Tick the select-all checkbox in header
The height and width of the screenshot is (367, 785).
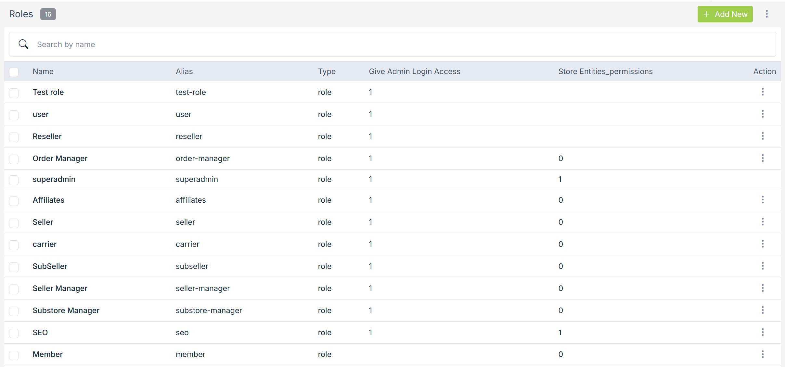pyautogui.click(x=14, y=72)
